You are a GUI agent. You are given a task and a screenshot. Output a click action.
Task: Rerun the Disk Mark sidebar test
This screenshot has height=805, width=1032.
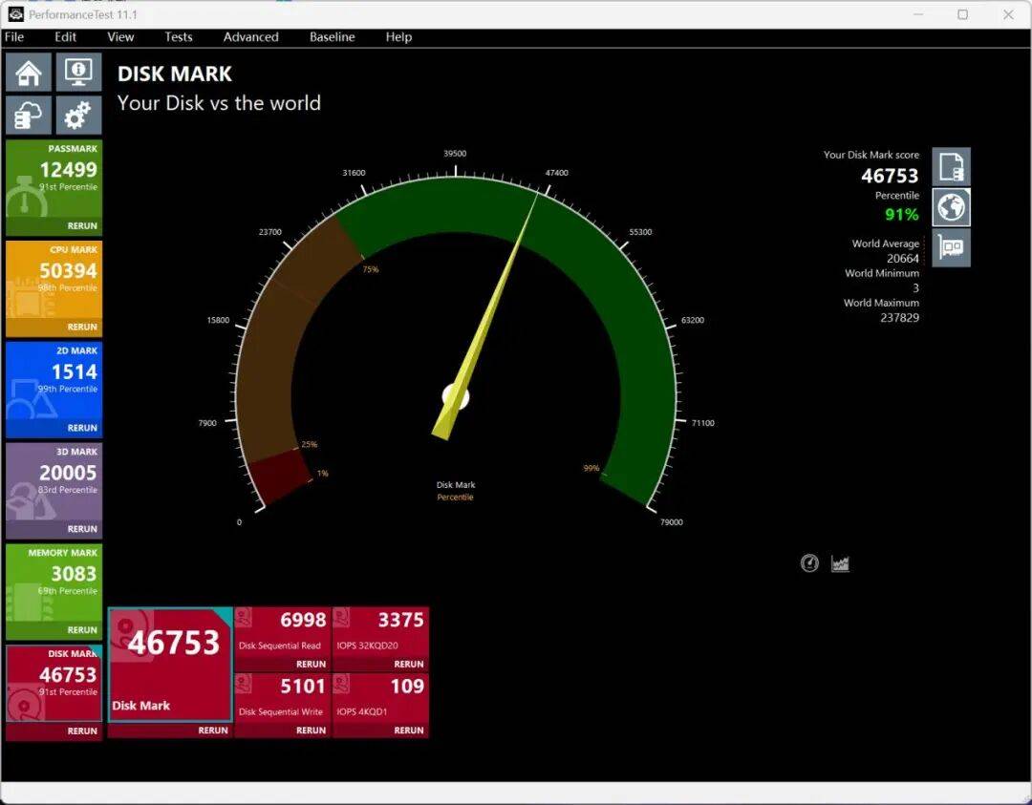(x=82, y=731)
